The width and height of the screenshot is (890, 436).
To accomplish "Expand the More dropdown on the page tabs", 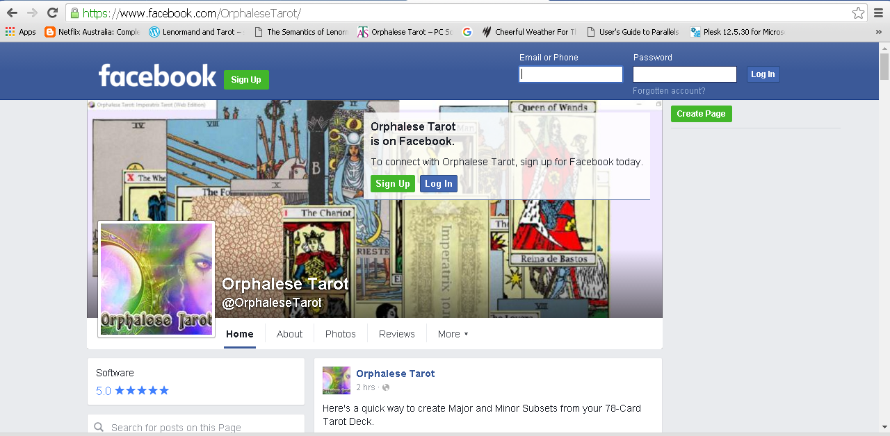I will 453,334.
